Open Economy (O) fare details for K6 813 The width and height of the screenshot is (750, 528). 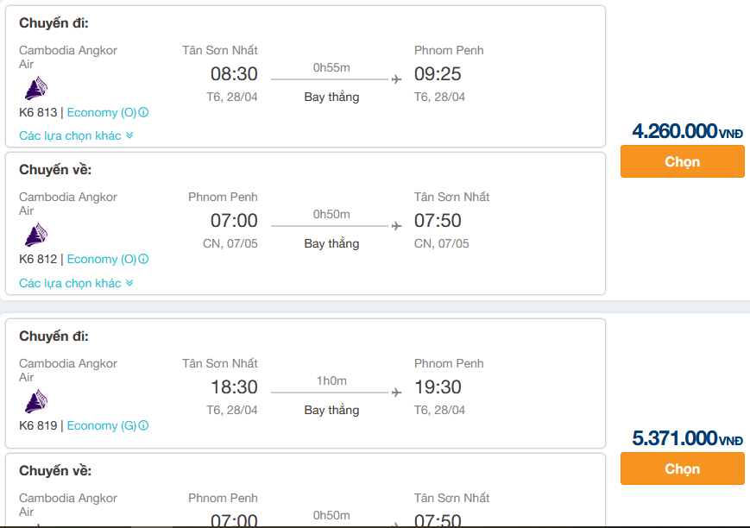point(101,112)
